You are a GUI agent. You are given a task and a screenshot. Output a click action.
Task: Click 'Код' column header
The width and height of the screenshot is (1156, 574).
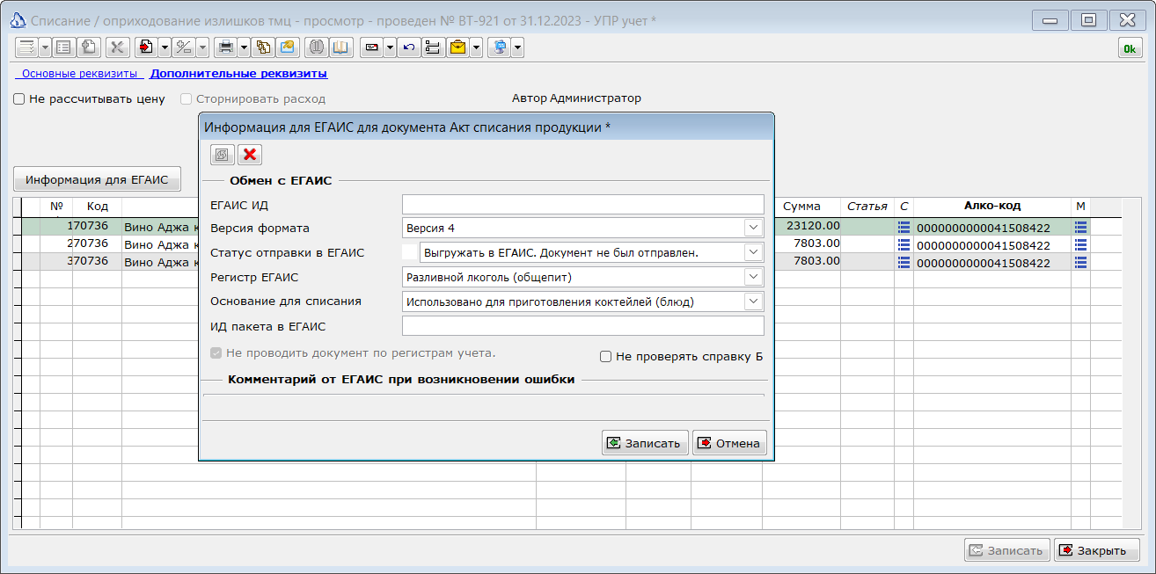pyautogui.click(x=98, y=207)
